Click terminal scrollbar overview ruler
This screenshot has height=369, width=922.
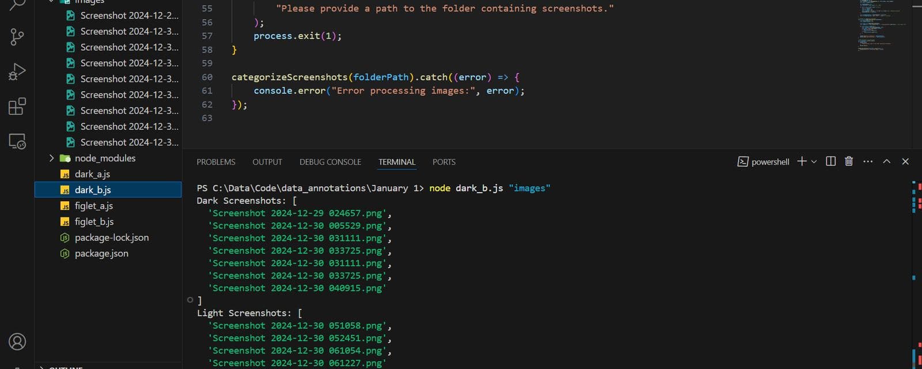pos(917,274)
